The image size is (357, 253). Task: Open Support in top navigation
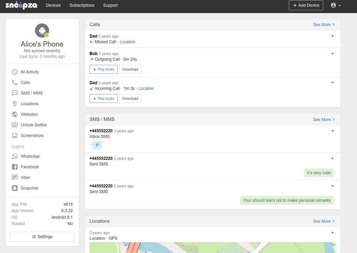tap(110, 5)
